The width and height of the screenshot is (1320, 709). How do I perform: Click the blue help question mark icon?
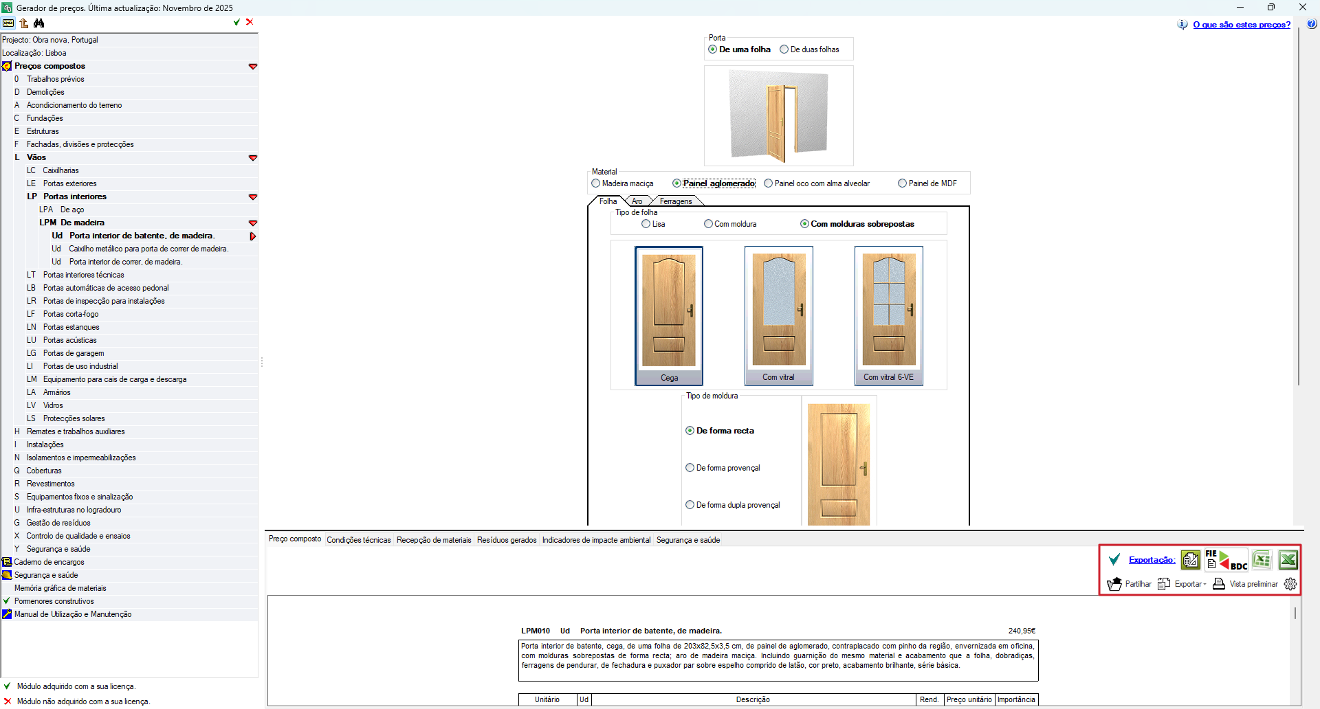click(1312, 24)
